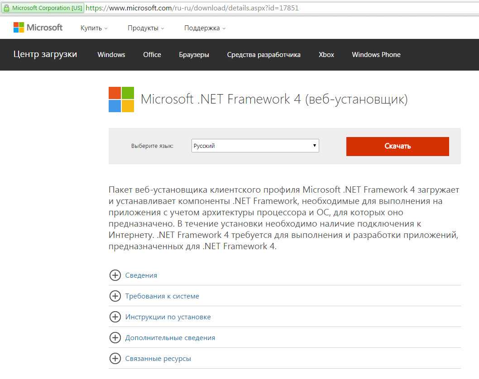The image size is (479, 379).
Task: Click plus icon beside Дополнительные сведения
Action: 115,338
